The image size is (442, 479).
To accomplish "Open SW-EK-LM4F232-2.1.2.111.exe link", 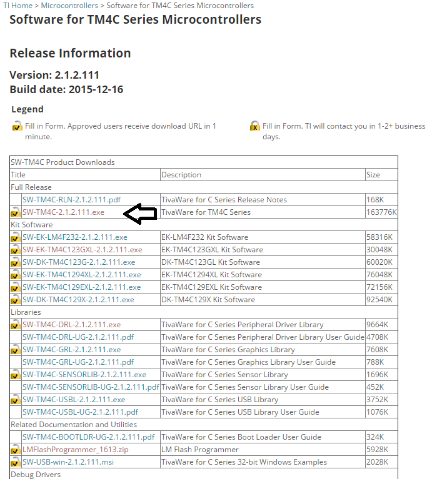I will pyautogui.click(x=75, y=237).
